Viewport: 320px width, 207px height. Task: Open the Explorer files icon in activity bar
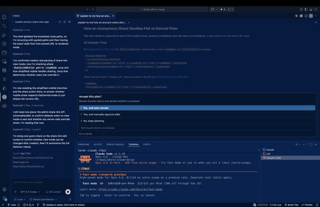(4, 17)
